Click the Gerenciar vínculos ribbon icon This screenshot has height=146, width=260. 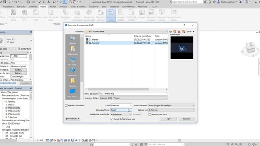tap(101, 15)
